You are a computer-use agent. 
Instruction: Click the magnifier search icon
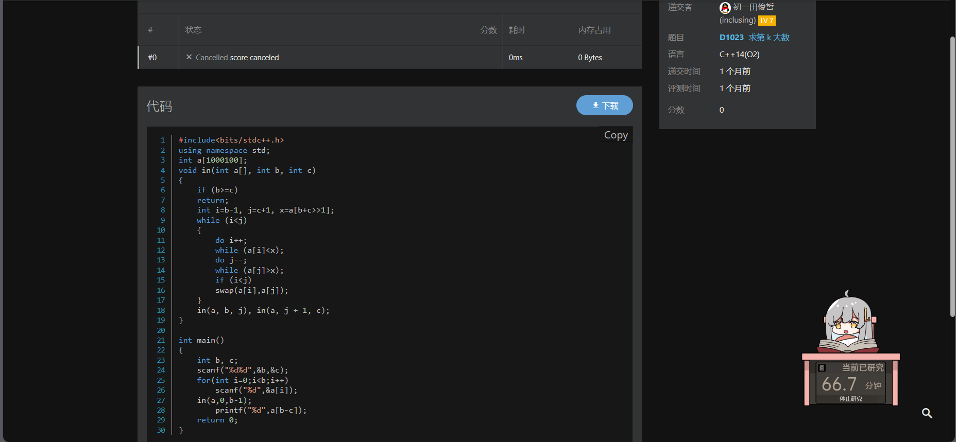pyautogui.click(x=927, y=413)
